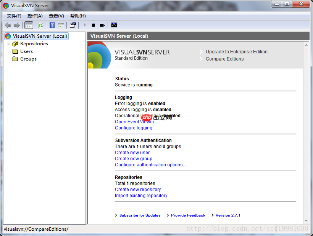Open the Configure authentication options link

click(150, 165)
